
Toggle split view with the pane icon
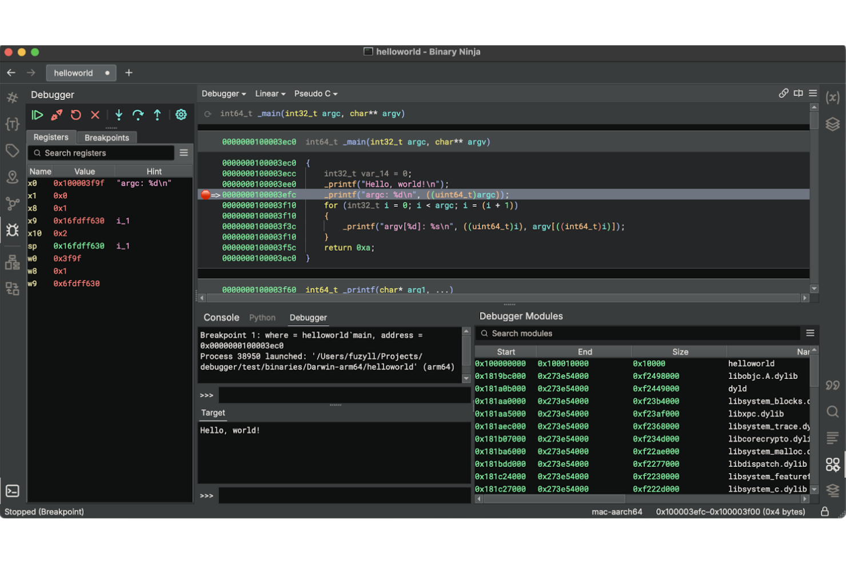[798, 93]
